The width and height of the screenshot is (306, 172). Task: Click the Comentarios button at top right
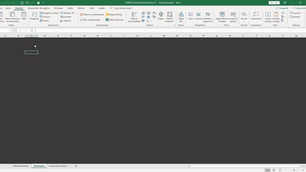click(299, 8)
